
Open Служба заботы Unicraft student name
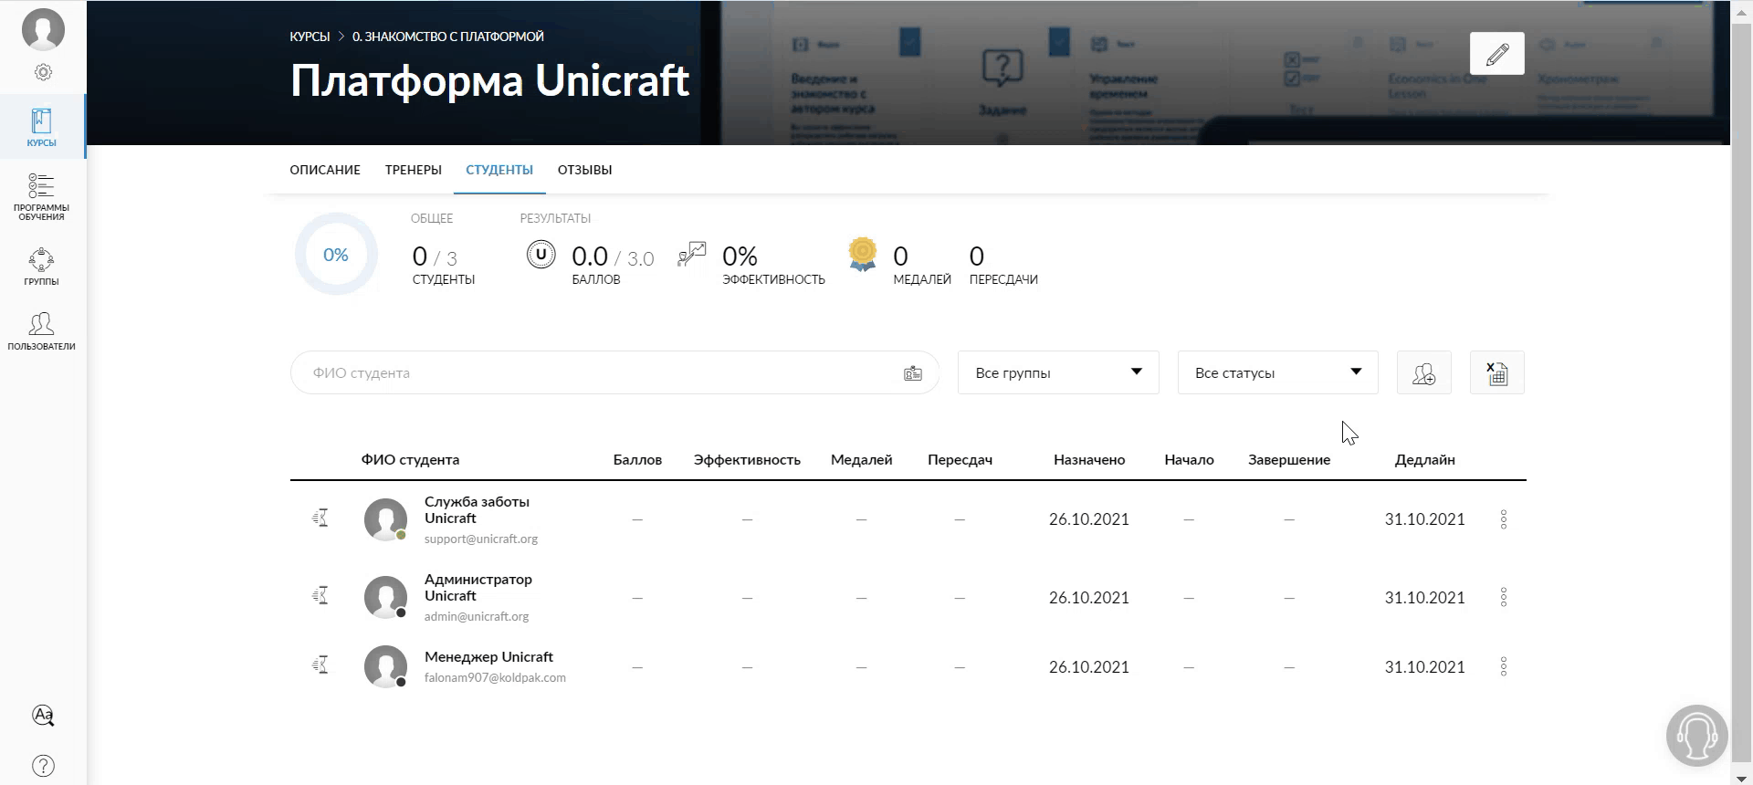(x=477, y=509)
